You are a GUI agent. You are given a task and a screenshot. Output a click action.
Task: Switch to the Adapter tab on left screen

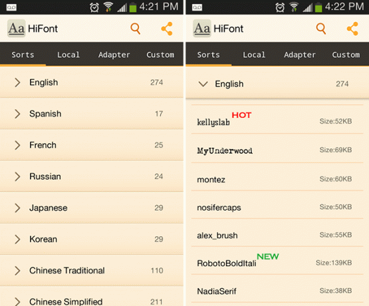pos(114,55)
